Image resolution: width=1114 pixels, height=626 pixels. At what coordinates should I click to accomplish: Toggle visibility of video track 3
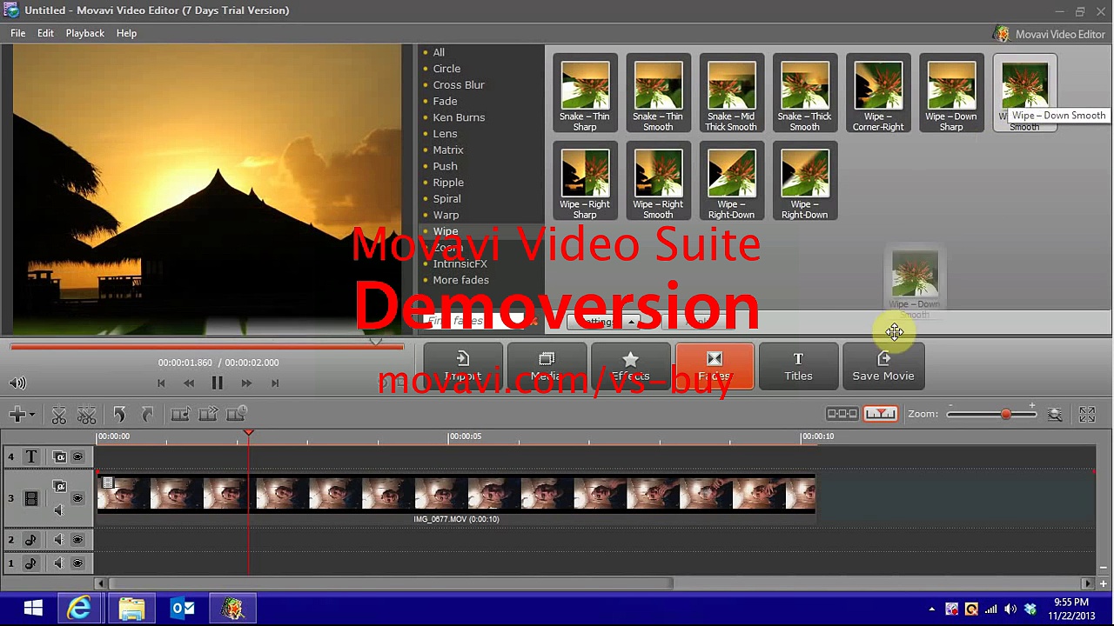77,498
